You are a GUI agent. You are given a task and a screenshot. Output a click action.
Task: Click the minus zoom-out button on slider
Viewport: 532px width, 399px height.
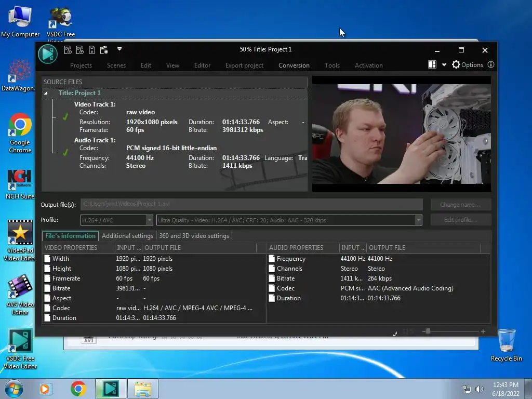424,331
